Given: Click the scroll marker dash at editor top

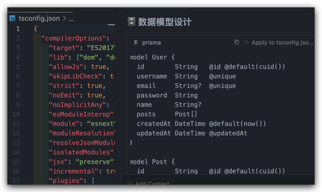Looking at the screenshot, I should 111,24.
